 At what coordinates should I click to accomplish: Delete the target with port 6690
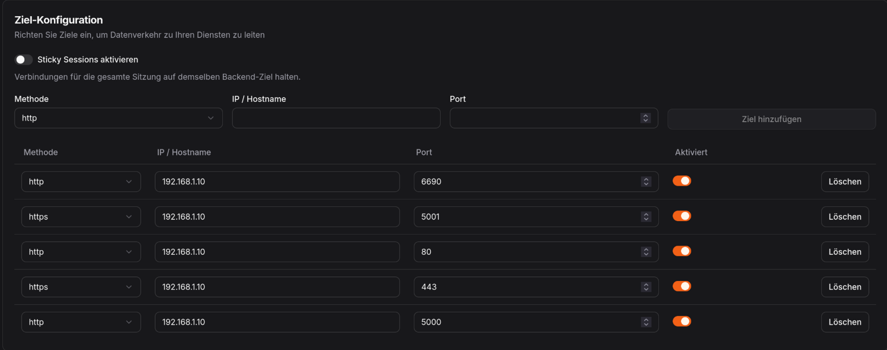[x=845, y=181]
